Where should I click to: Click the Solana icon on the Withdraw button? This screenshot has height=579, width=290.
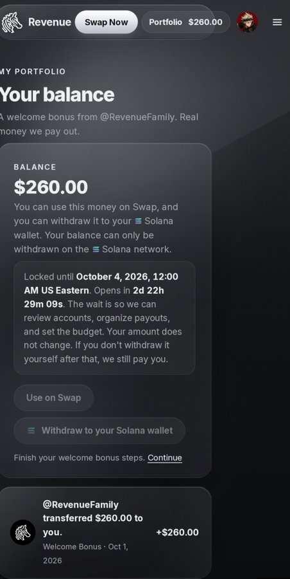[31, 430]
